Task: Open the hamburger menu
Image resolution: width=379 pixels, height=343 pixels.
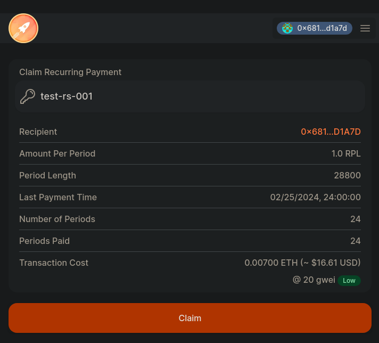Action: click(365, 28)
